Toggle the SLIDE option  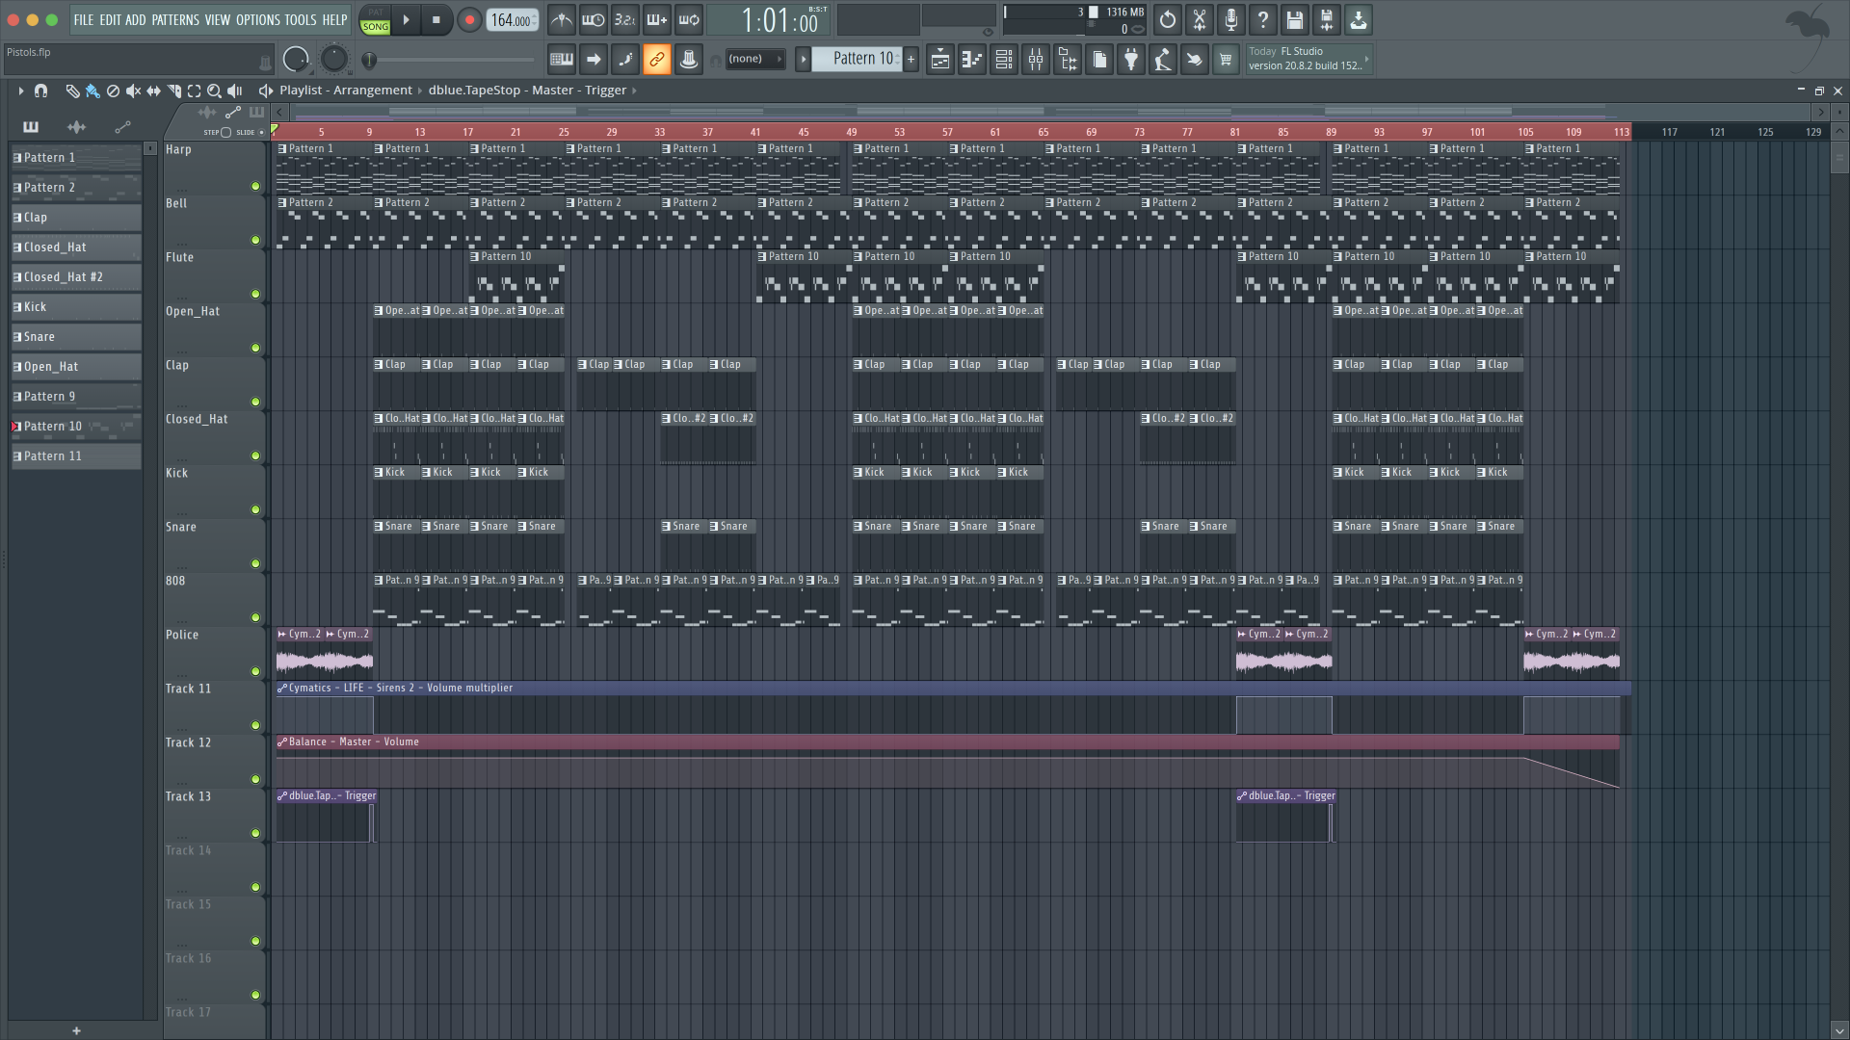point(261,132)
